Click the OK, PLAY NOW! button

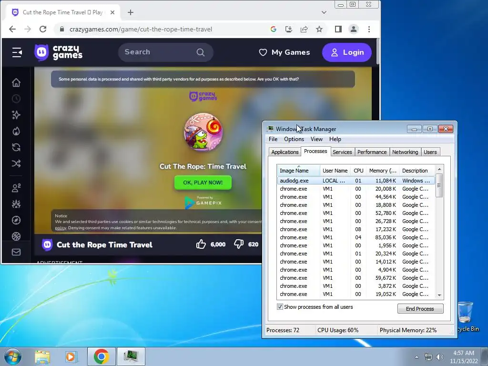[x=203, y=183]
